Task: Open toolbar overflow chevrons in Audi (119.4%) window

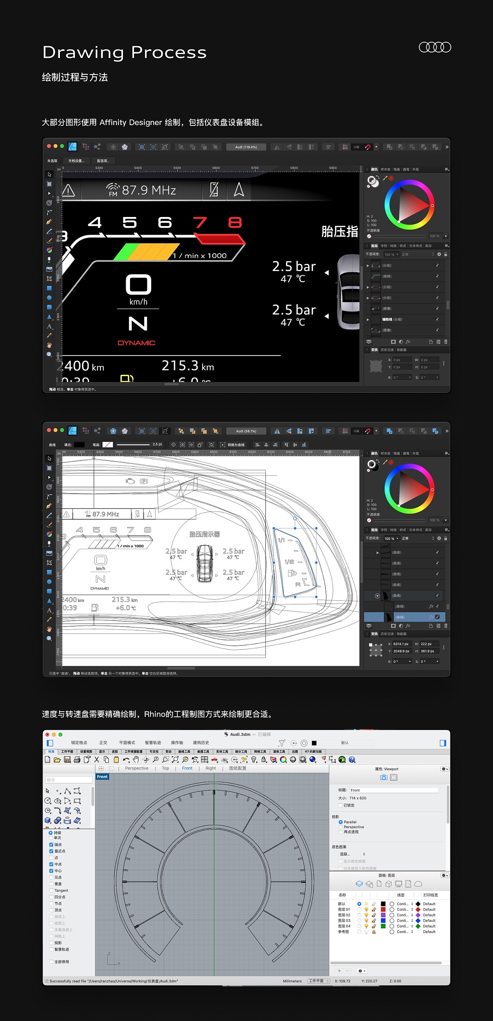Action: tap(446, 147)
